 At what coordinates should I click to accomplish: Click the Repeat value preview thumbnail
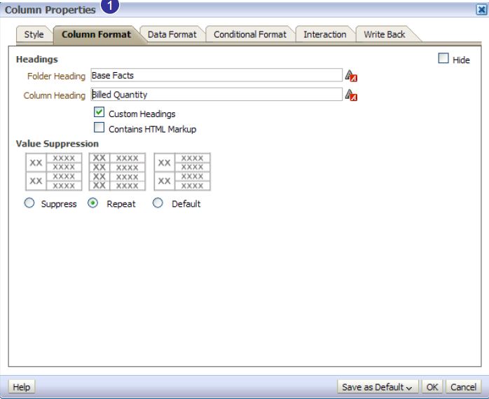(x=117, y=172)
